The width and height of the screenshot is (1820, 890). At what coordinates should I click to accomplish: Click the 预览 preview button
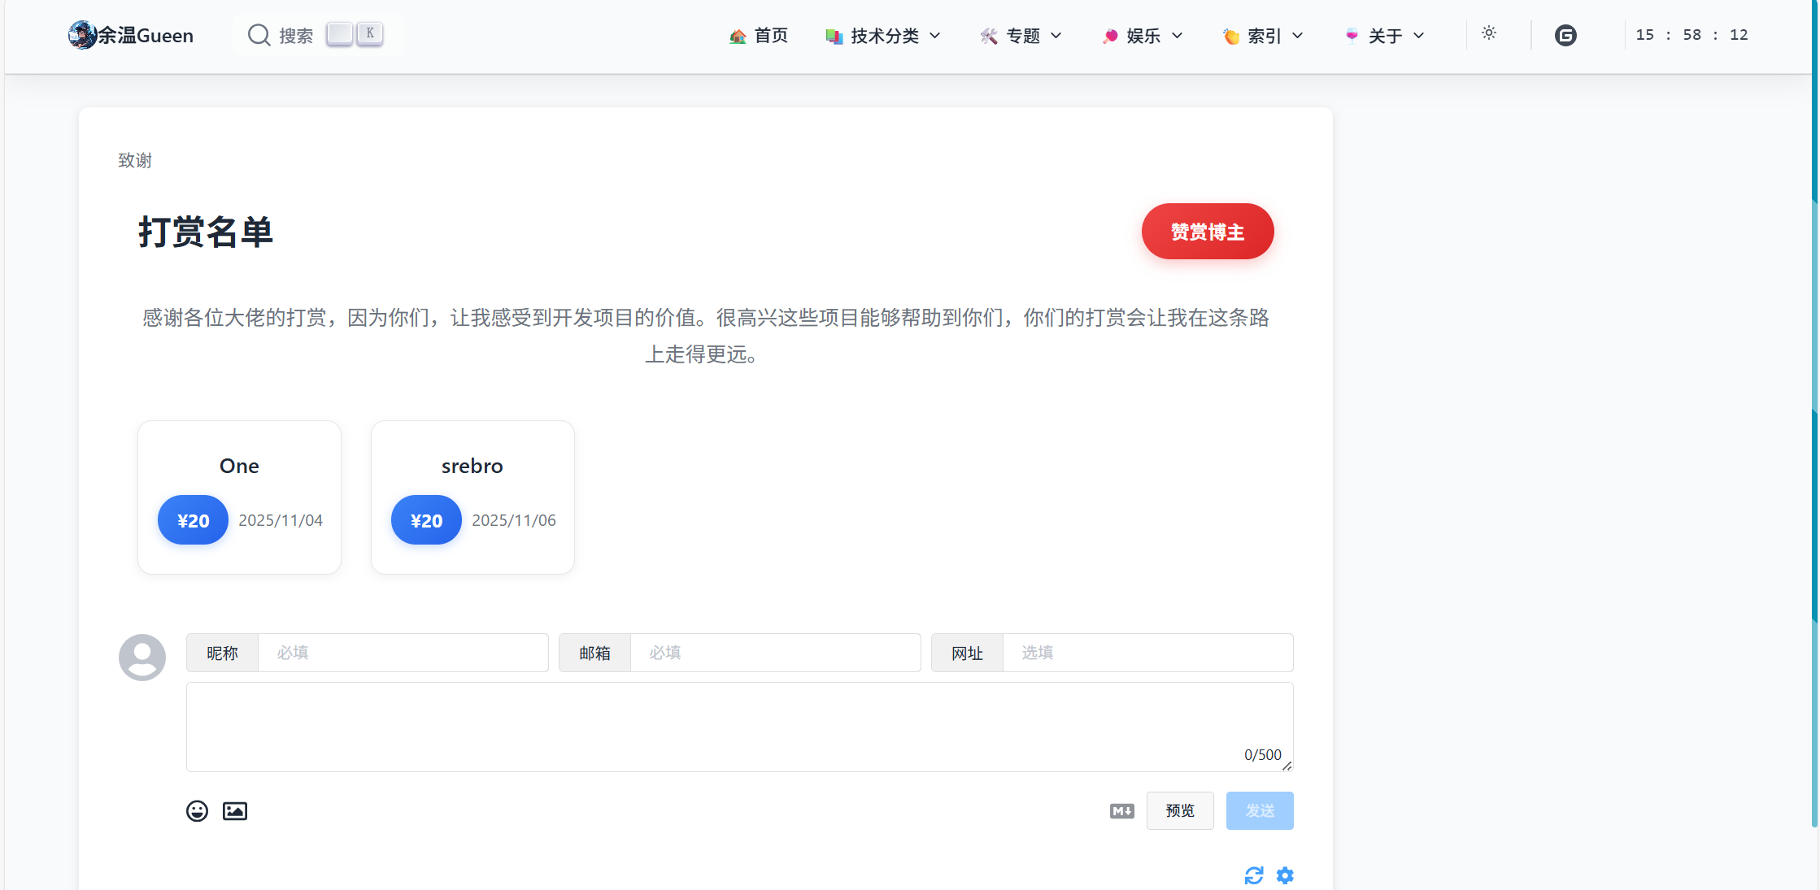coord(1179,810)
